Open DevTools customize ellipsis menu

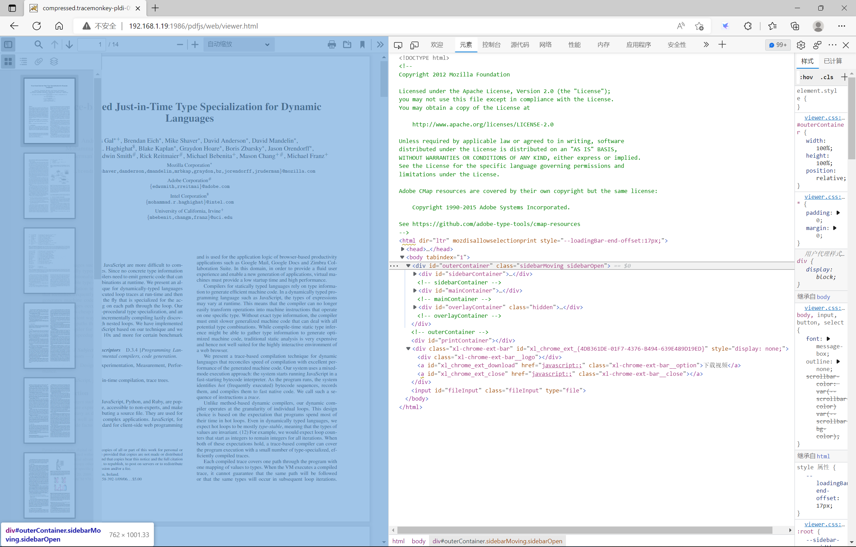point(832,45)
